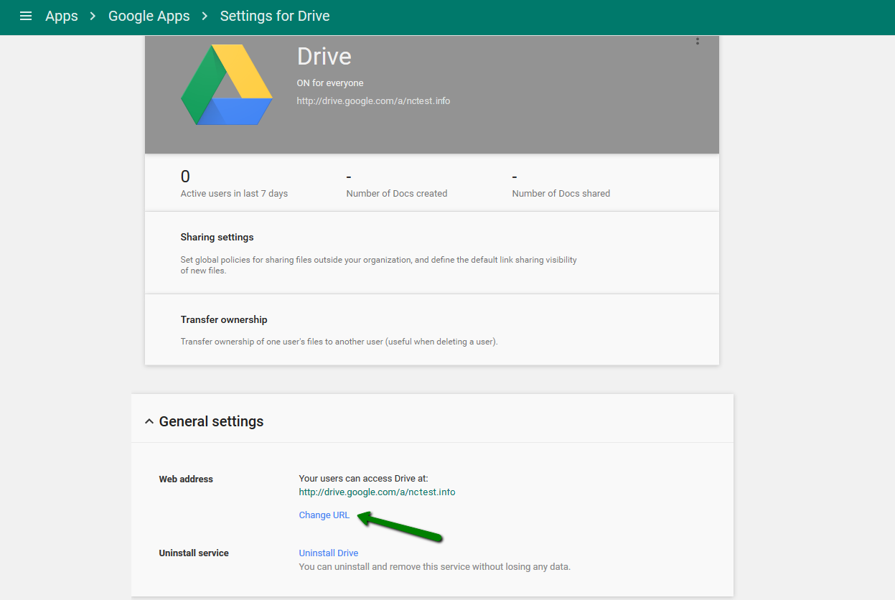895x600 pixels.
Task: Click the Sharing settings description text
Action: pyautogui.click(x=379, y=266)
